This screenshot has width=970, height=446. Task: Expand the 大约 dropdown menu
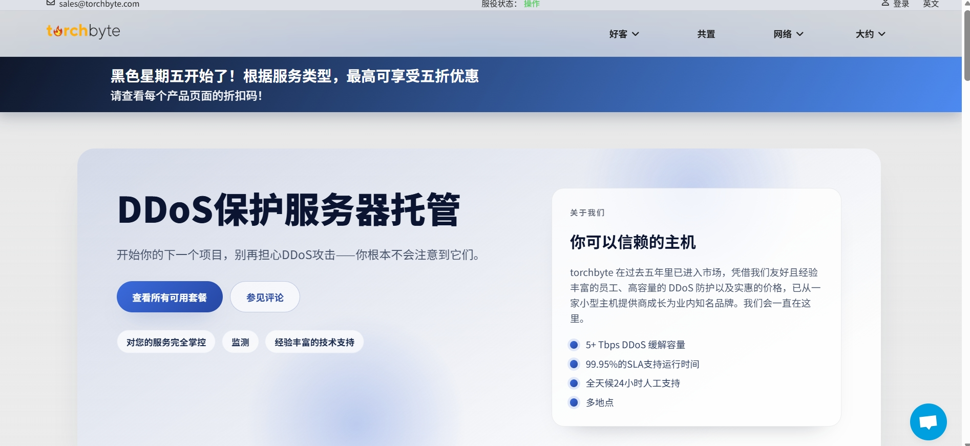pos(870,34)
